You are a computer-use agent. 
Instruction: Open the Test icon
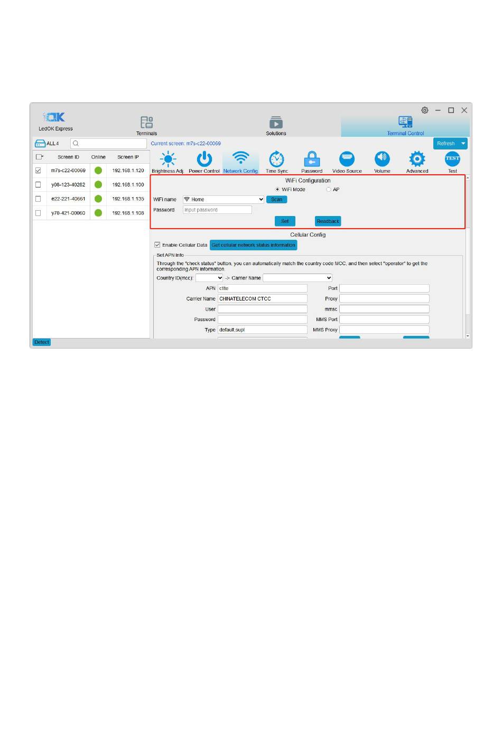click(x=452, y=159)
